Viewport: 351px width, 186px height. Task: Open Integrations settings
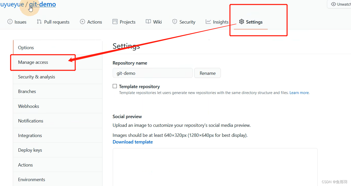click(58, 135)
